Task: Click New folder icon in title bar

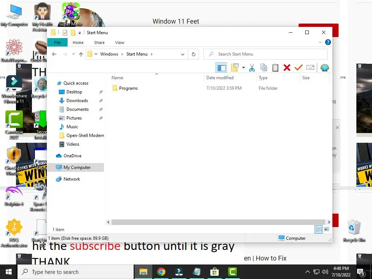Action: point(73,33)
